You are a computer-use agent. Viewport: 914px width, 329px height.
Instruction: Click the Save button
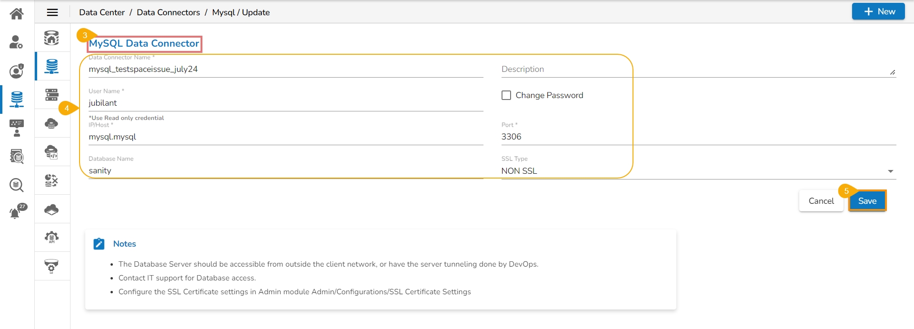coord(867,201)
